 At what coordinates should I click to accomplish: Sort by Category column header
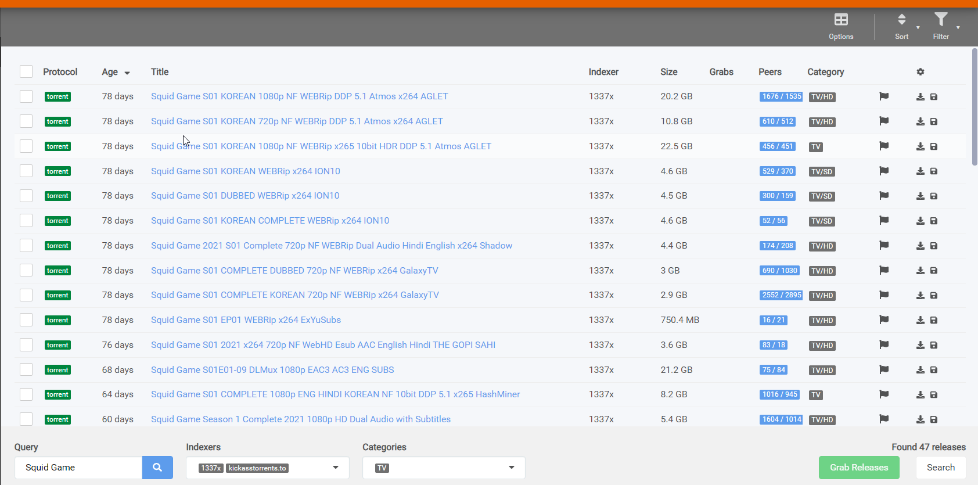point(825,72)
